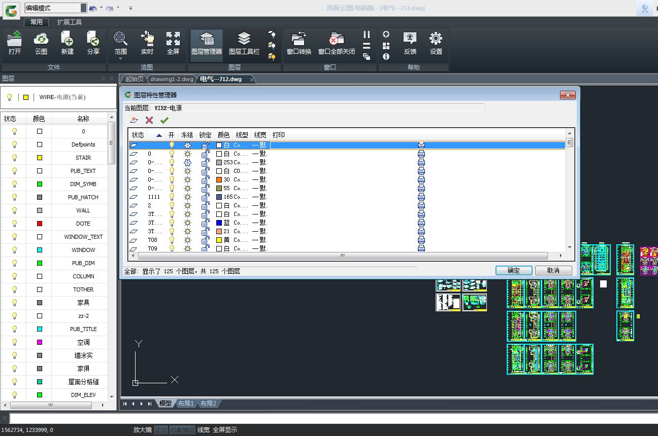Click the 取消 button in the dialog
The height and width of the screenshot is (436, 658).
[553, 271]
